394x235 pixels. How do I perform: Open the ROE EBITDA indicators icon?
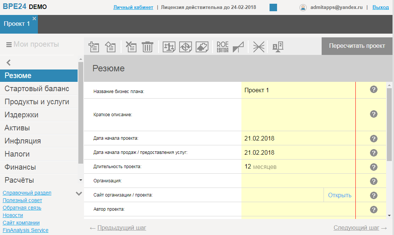[223, 47]
